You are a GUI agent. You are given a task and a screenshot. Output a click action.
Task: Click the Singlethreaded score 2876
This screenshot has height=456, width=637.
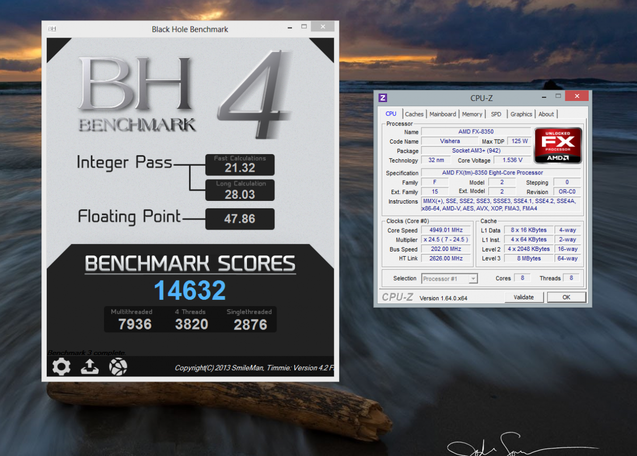click(x=251, y=324)
